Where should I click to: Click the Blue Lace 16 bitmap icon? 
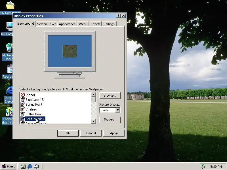(23, 100)
